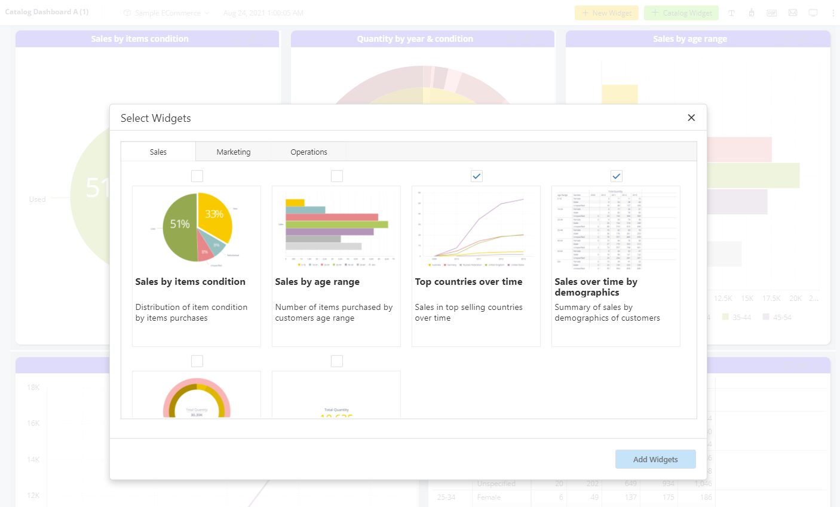Click the Catalog Widget button
This screenshot has width=840, height=507.
pyautogui.click(x=680, y=12)
